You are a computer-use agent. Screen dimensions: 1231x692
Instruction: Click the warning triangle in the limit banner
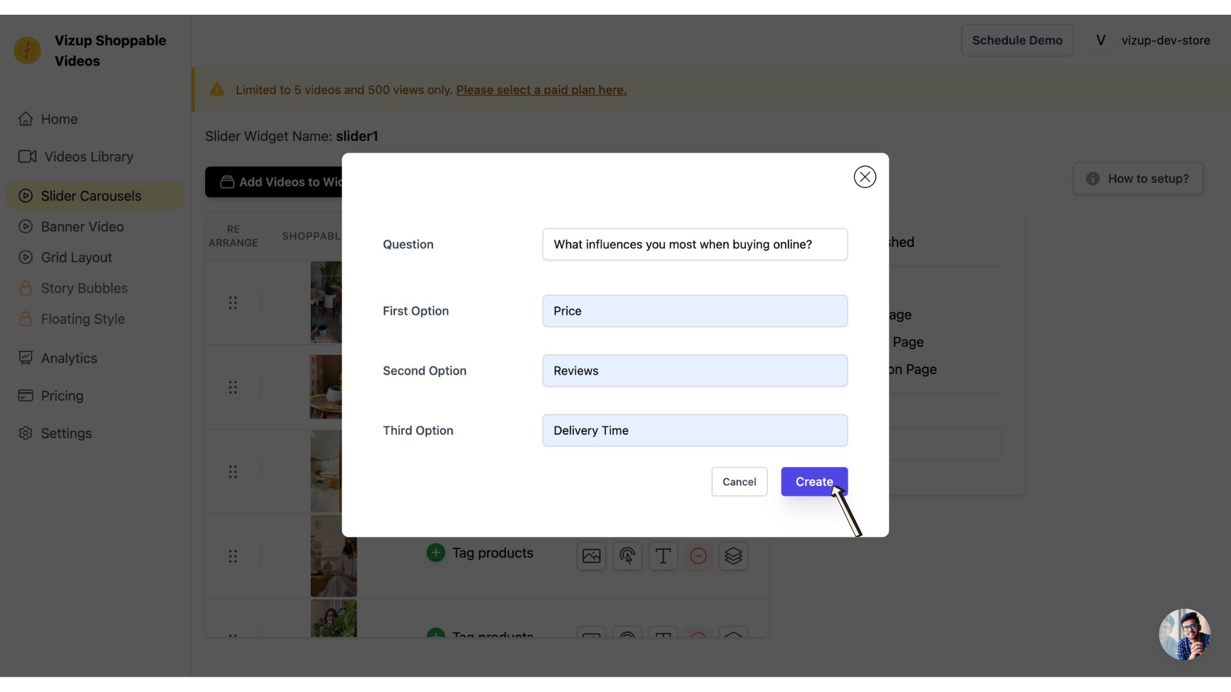click(x=217, y=89)
